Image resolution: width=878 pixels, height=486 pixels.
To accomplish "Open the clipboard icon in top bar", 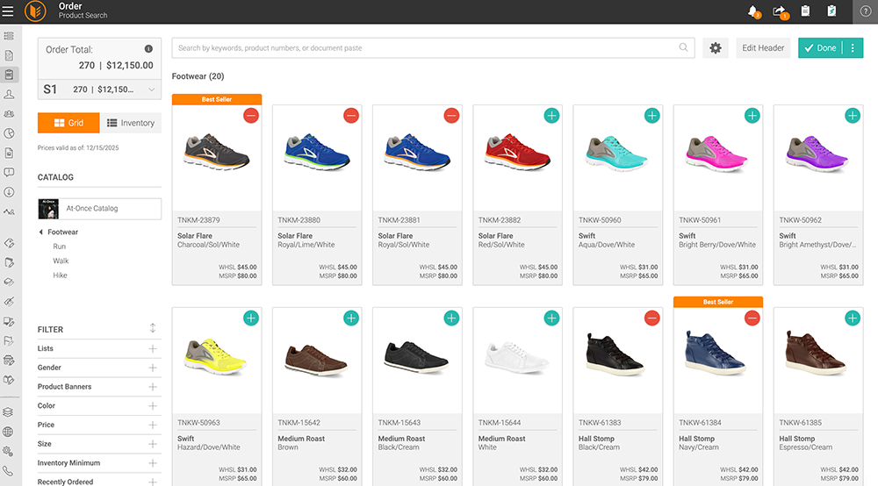I will pos(805,11).
